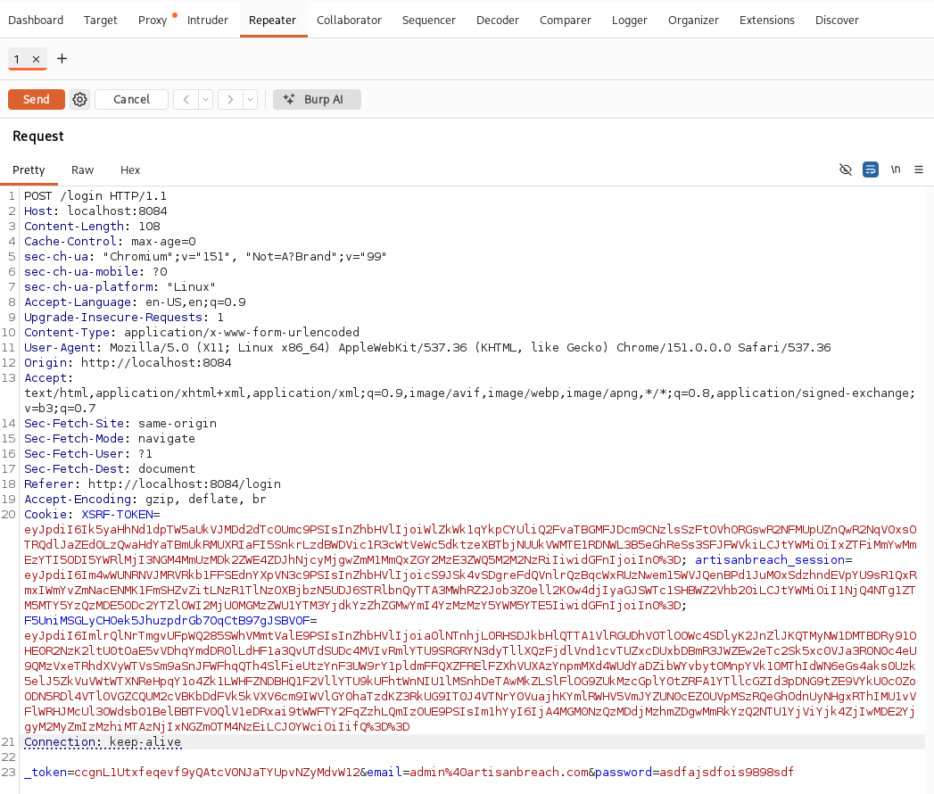934x794 pixels.
Task: Click the Sec-Fetch-Mode navigate line
Action: tap(110, 438)
